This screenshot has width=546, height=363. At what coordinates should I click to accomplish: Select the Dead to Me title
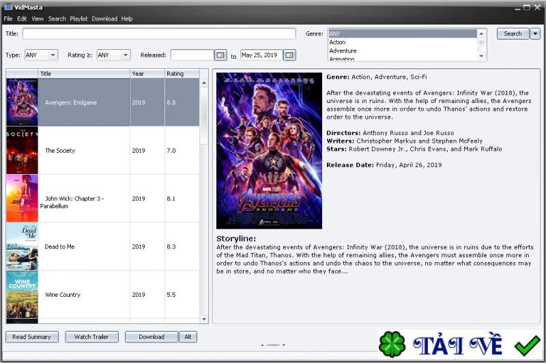tap(59, 247)
